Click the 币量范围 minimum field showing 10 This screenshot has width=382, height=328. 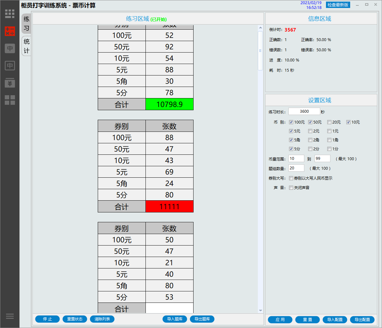point(296,159)
